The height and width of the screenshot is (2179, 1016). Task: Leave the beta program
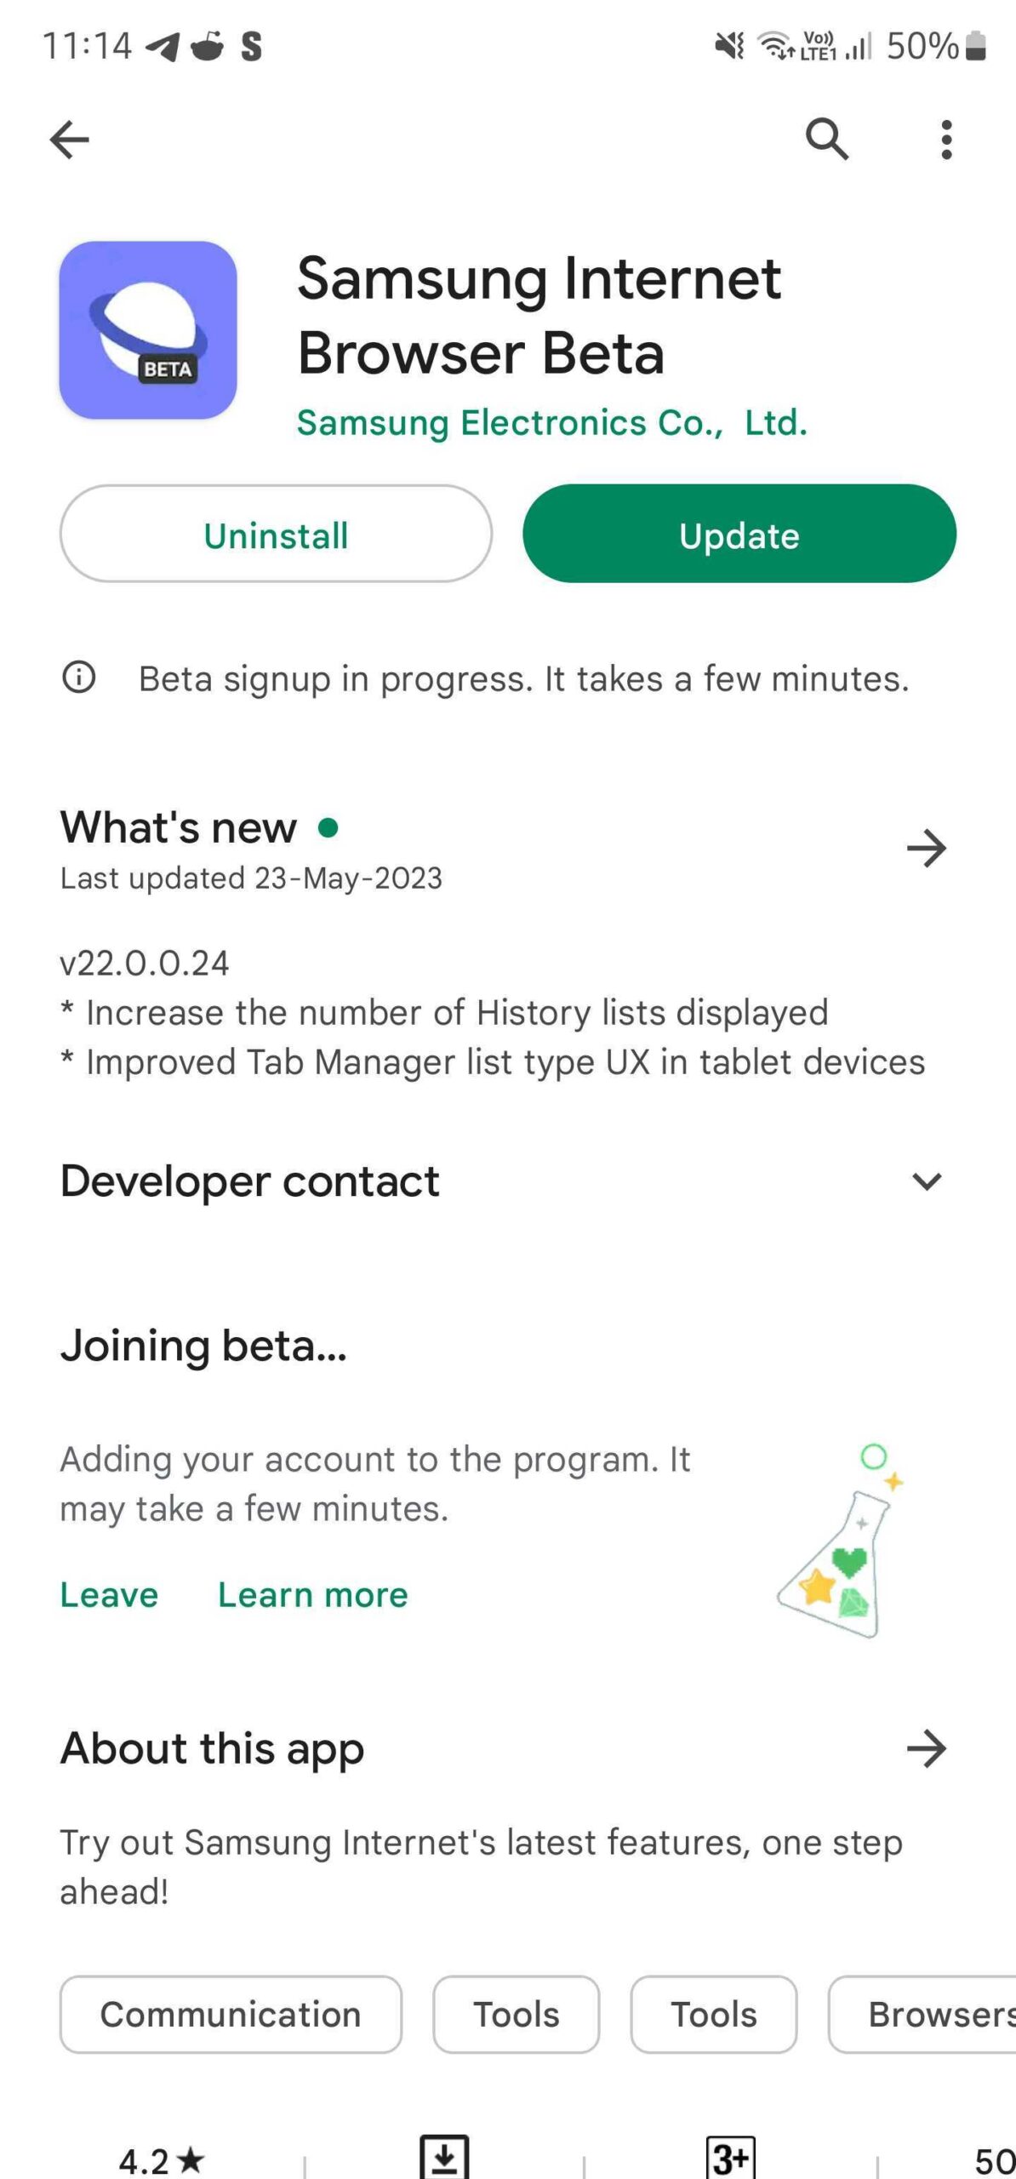click(x=109, y=1595)
